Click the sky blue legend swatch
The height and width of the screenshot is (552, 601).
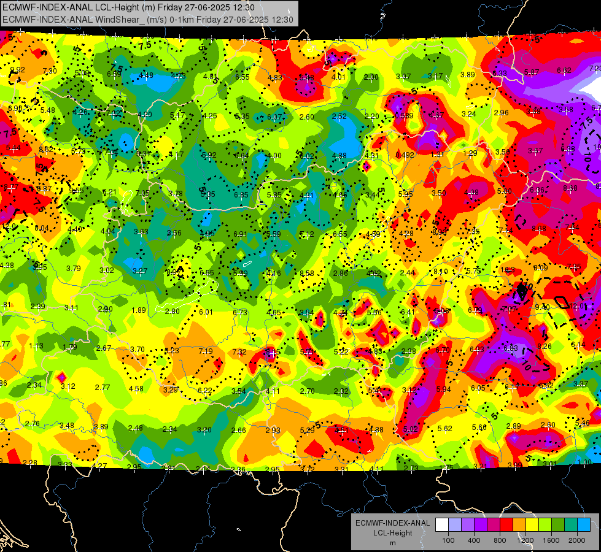tap(583, 525)
